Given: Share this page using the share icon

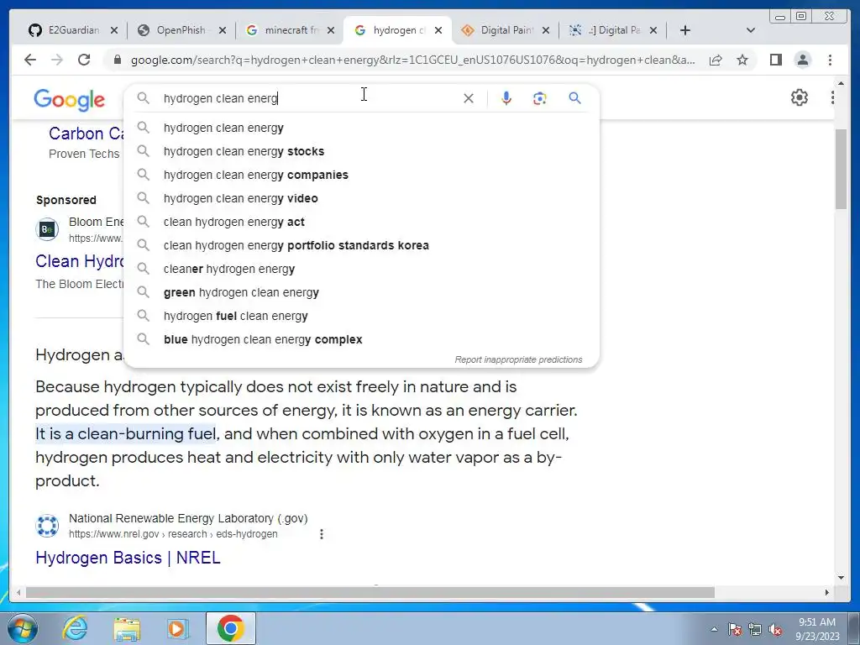Looking at the screenshot, I should 716,60.
